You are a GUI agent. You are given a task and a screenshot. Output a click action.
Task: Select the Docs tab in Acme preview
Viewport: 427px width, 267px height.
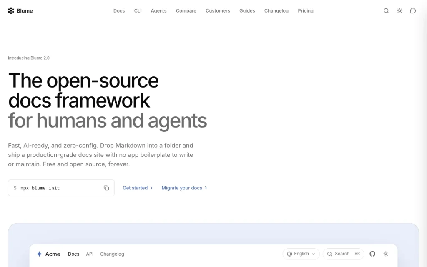pyautogui.click(x=73, y=254)
